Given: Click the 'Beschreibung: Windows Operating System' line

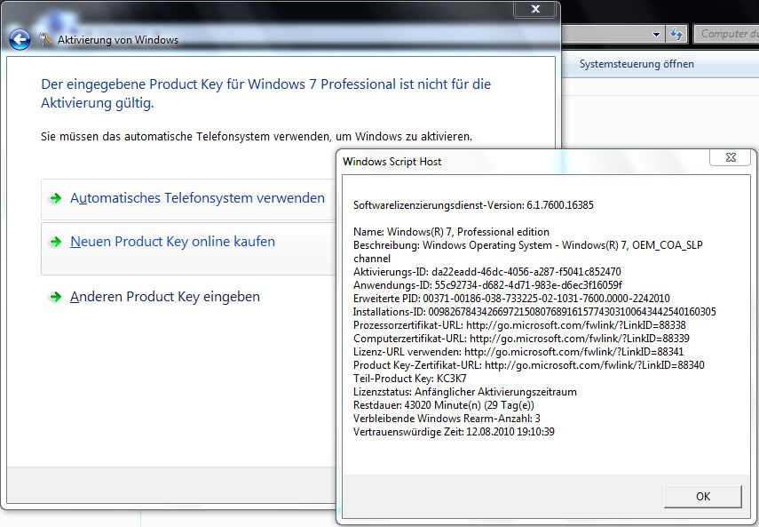Looking at the screenshot, I should point(528,252).
